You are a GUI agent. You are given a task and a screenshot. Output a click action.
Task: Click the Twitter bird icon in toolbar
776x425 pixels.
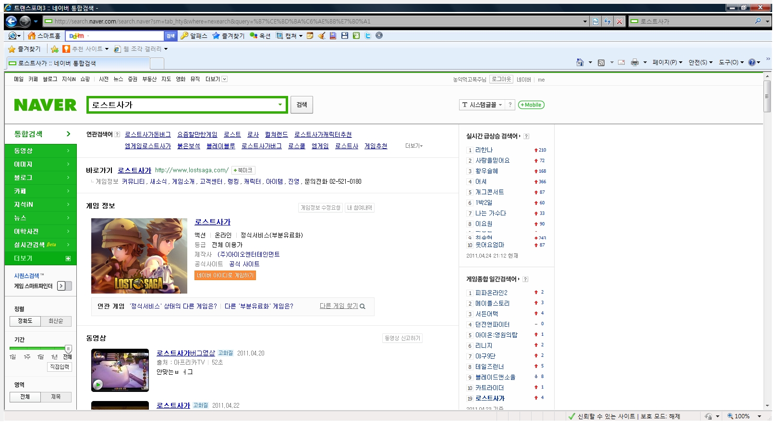coord(368,35)
